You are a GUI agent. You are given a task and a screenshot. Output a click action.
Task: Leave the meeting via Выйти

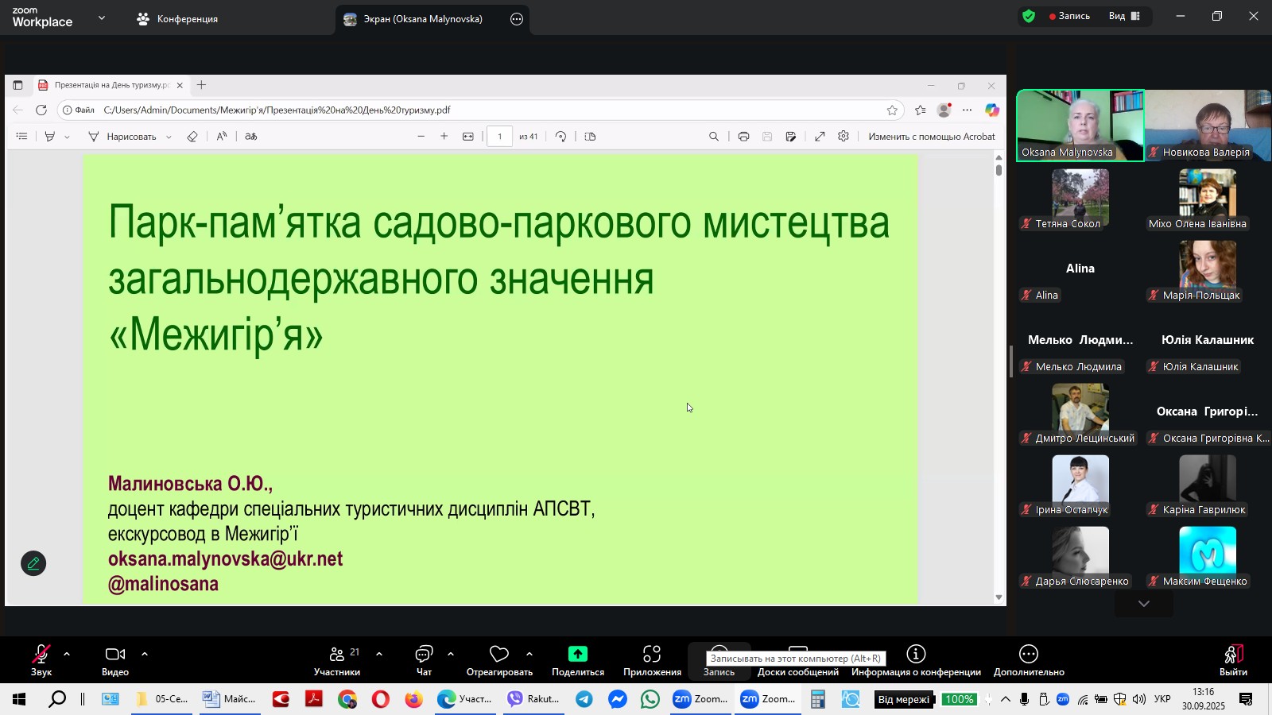pos(1233,660)
